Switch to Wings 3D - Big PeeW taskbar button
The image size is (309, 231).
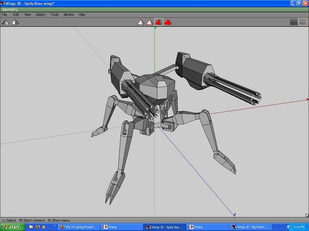click(x=250, y=227)
